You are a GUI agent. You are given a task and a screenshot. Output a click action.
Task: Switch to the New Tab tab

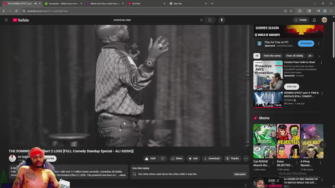(x=188, y=4)
